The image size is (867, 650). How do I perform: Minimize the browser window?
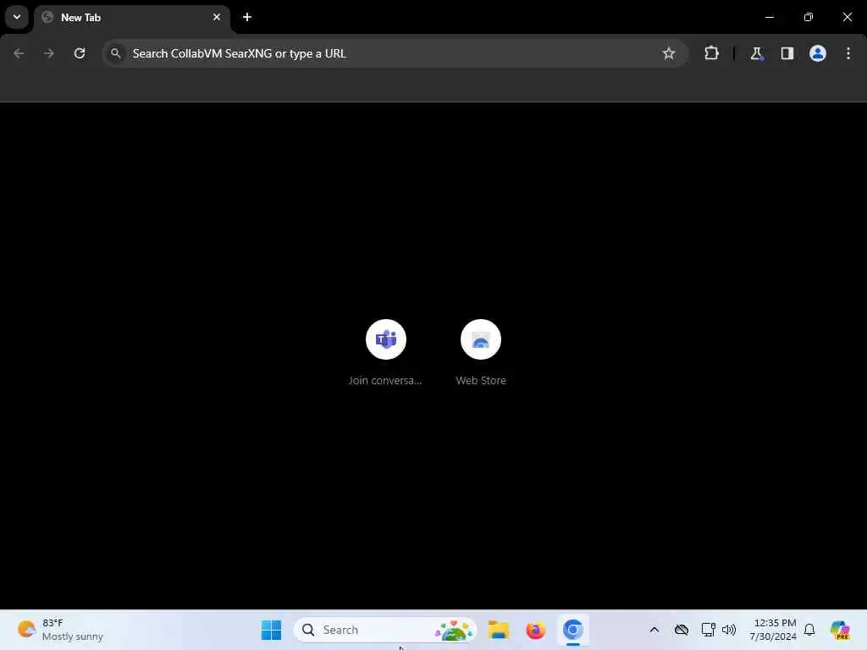[769, 17]
